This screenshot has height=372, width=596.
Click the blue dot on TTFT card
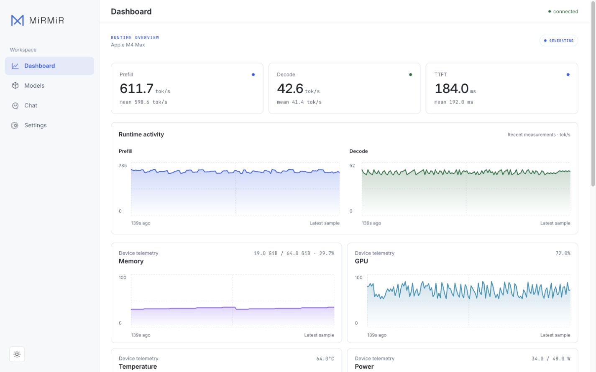click(568, 75)
